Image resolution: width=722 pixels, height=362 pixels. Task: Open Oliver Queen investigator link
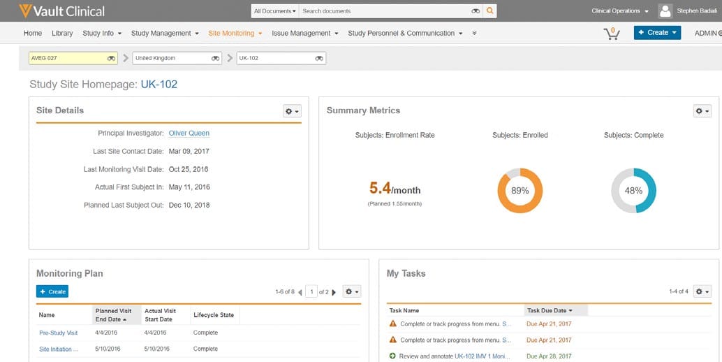click(189, 133)
